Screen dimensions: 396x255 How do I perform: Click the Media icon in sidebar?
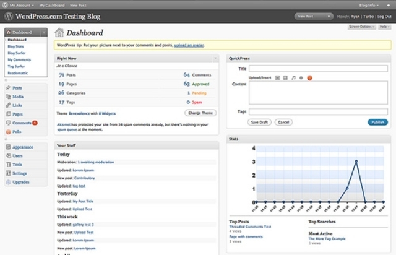(x=8, y=97)
